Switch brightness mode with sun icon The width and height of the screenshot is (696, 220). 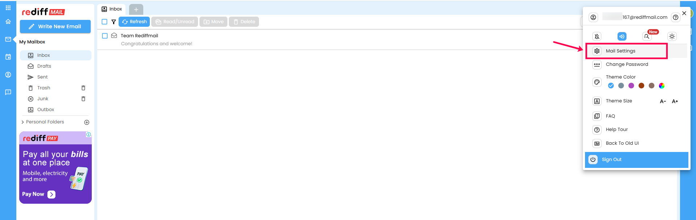[672, 36]
